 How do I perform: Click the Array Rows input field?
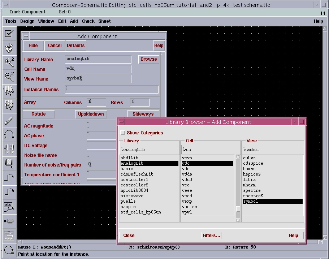click(x=140, y=102)
